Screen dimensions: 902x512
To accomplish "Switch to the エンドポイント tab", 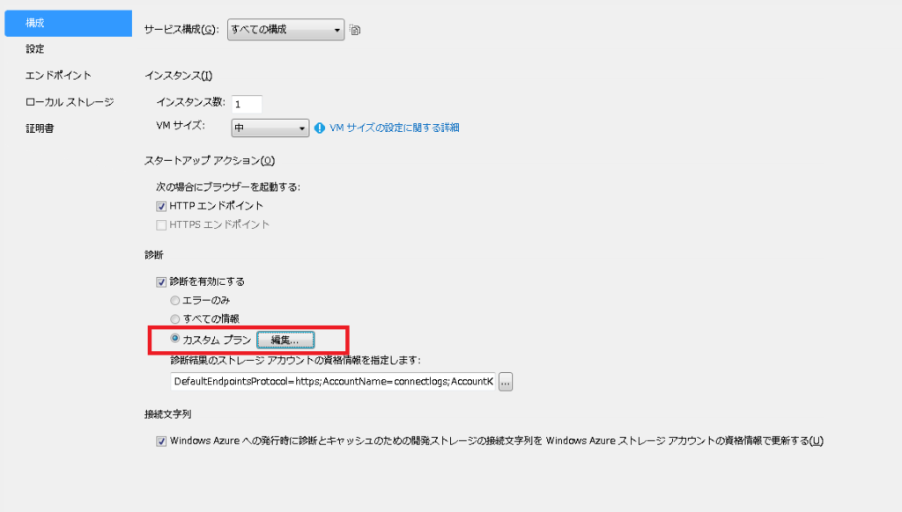I will [58, 76].
